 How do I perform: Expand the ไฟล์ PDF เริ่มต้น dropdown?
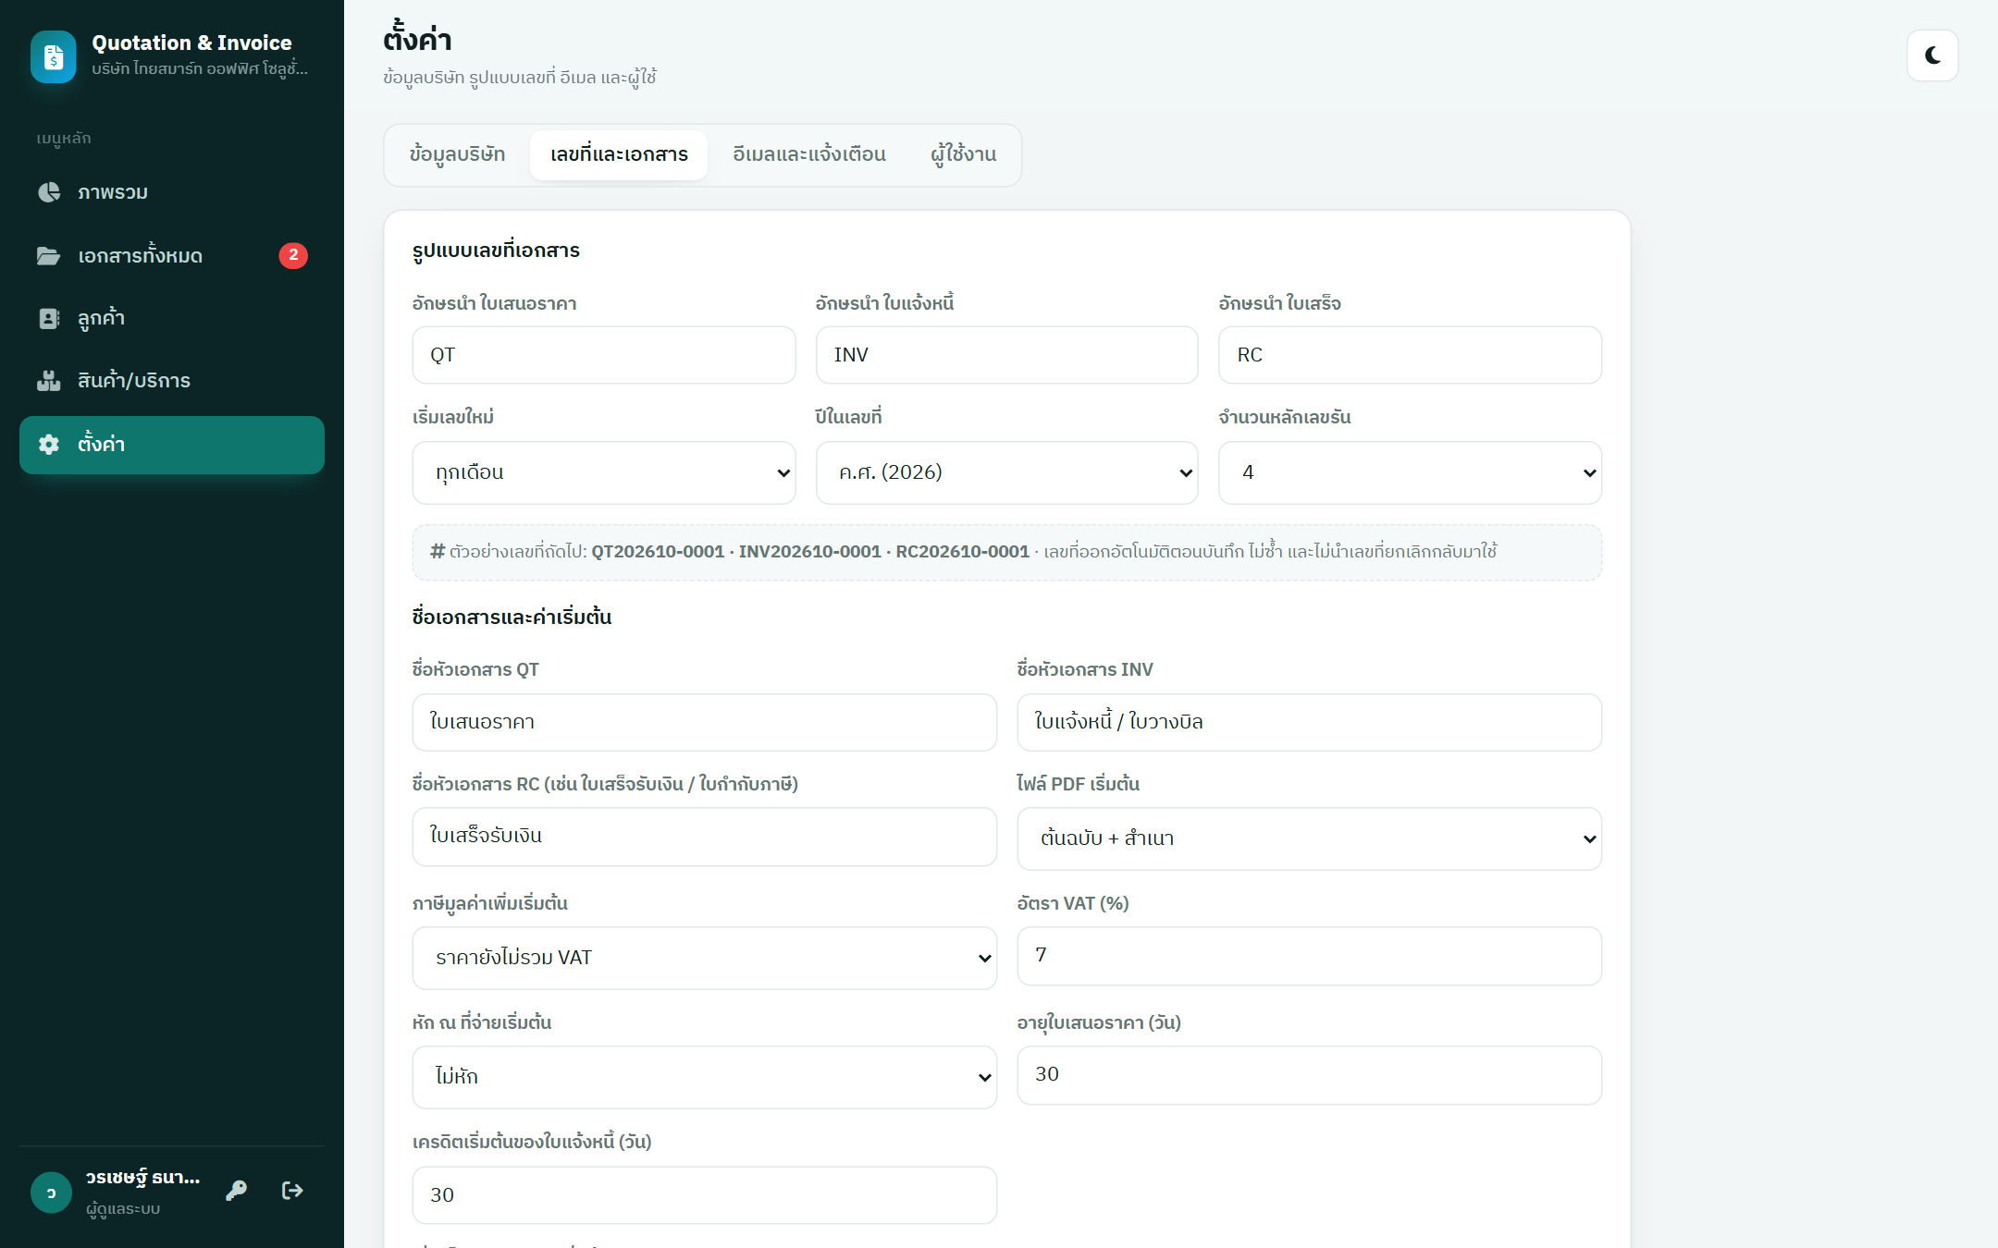tap(1309, 838)
